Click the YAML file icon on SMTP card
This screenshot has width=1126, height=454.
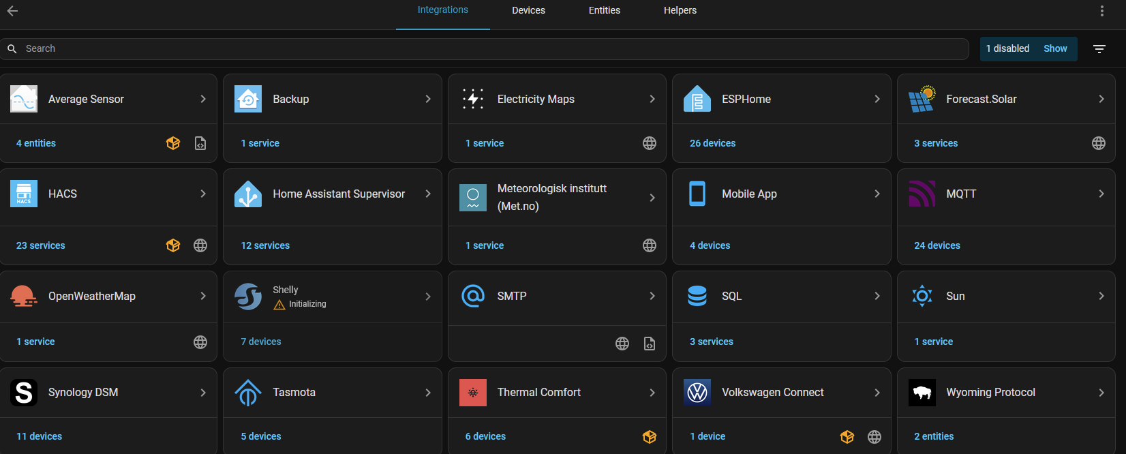649,344
